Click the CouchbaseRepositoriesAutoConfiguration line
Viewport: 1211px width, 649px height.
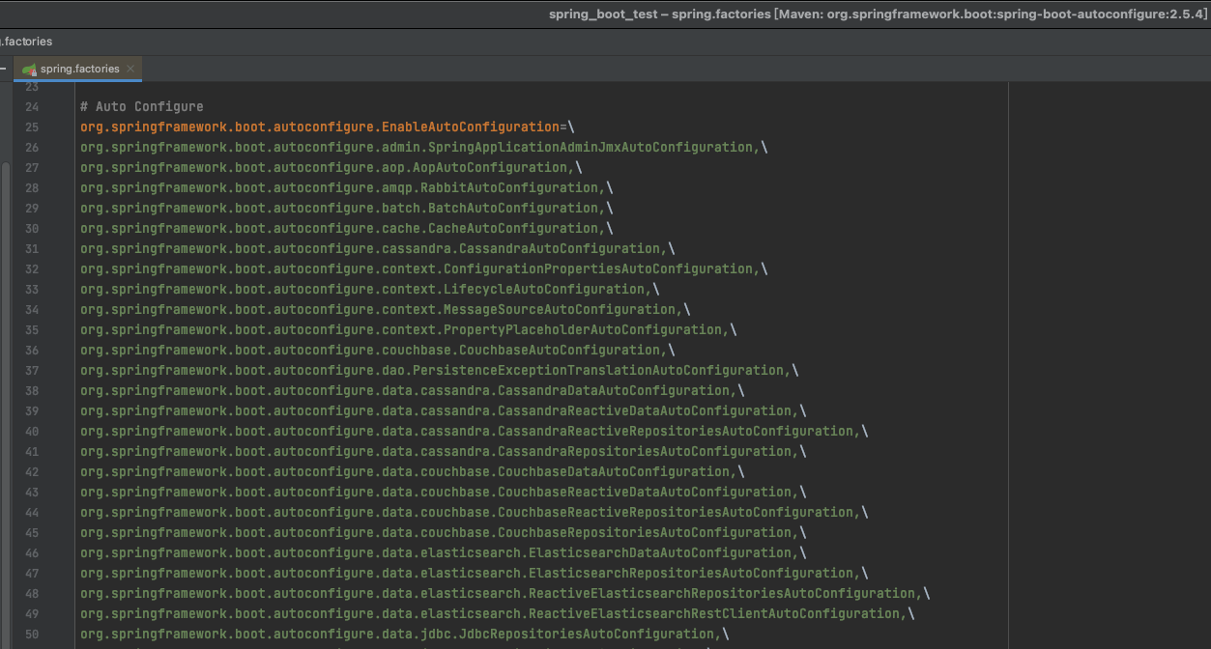[x=444, y=532]
